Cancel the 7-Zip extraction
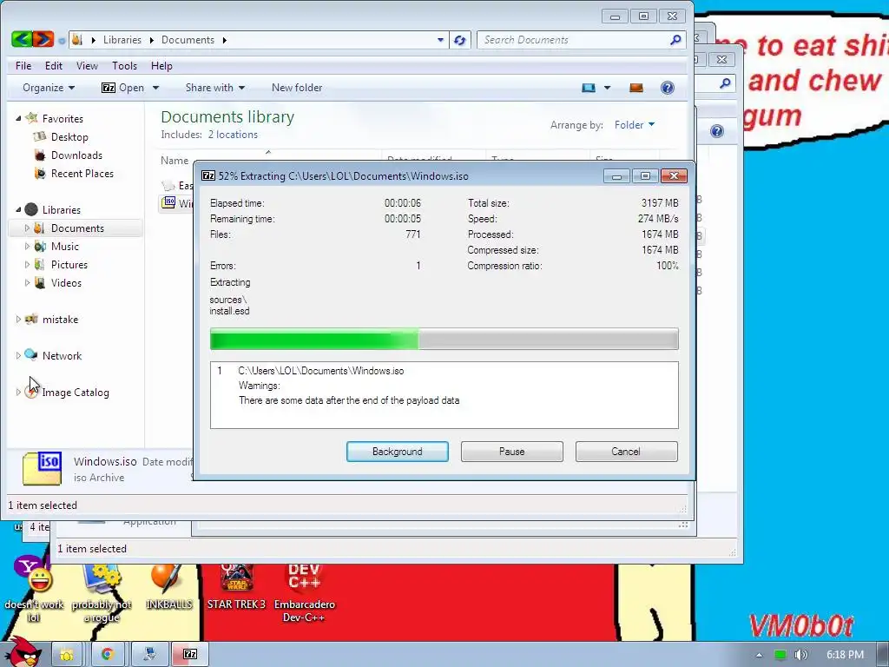889x667 pixels. click(x=626, y=452)
